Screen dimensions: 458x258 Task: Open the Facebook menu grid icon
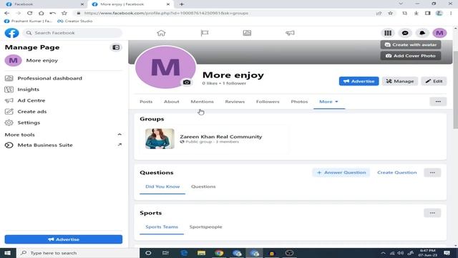pyautogui.click(x=388, y=33)
